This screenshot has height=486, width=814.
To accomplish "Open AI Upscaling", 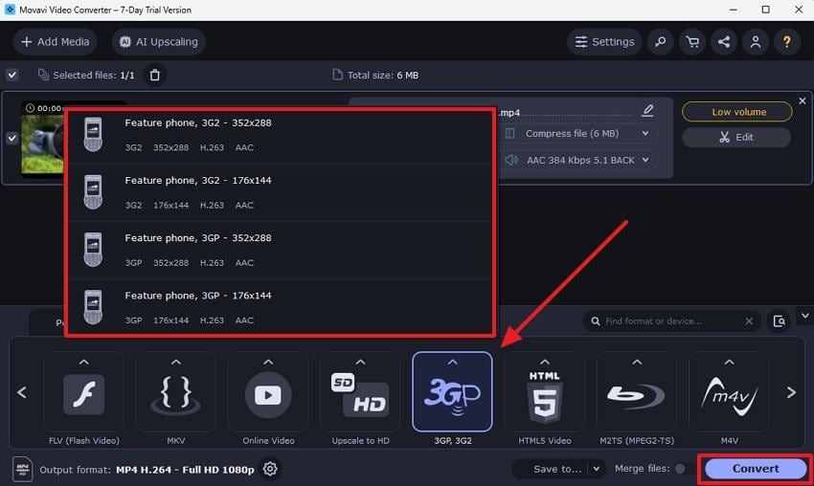I will [x=158, y=41].
